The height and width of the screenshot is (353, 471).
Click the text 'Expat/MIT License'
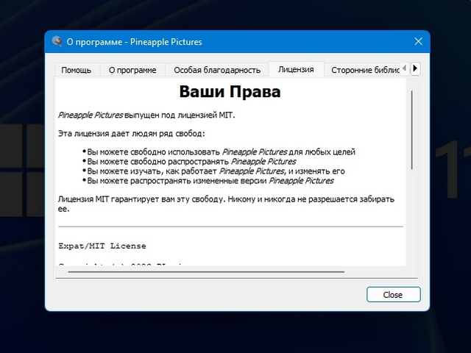pyautogui.click(x=102, y=246)
